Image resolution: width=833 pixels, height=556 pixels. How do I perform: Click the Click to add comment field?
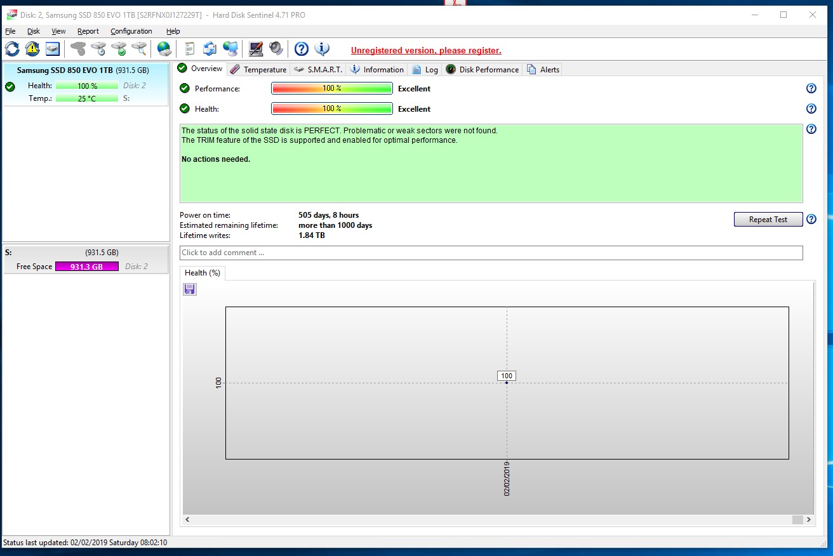[491, 253]
